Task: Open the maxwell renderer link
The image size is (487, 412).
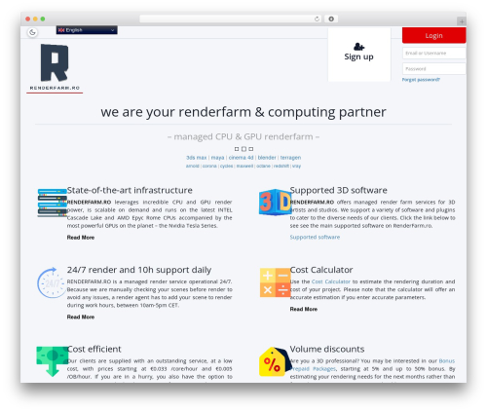Action: click(x=244, y=166)
